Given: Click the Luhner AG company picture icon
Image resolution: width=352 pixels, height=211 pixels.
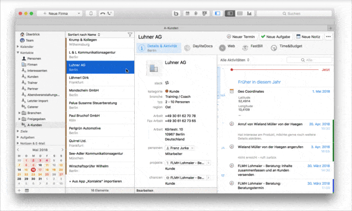Looking at the screenshot, I should click(154, 68).
